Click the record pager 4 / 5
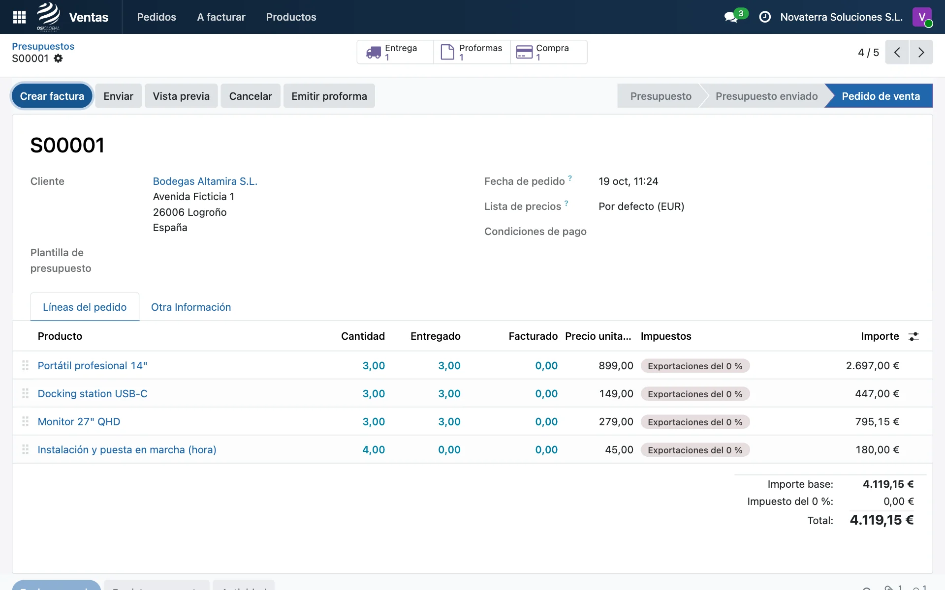945x590 pixels. (868, 52)
